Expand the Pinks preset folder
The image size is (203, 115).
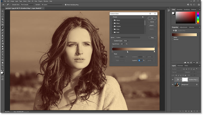(x=113, y=29)
